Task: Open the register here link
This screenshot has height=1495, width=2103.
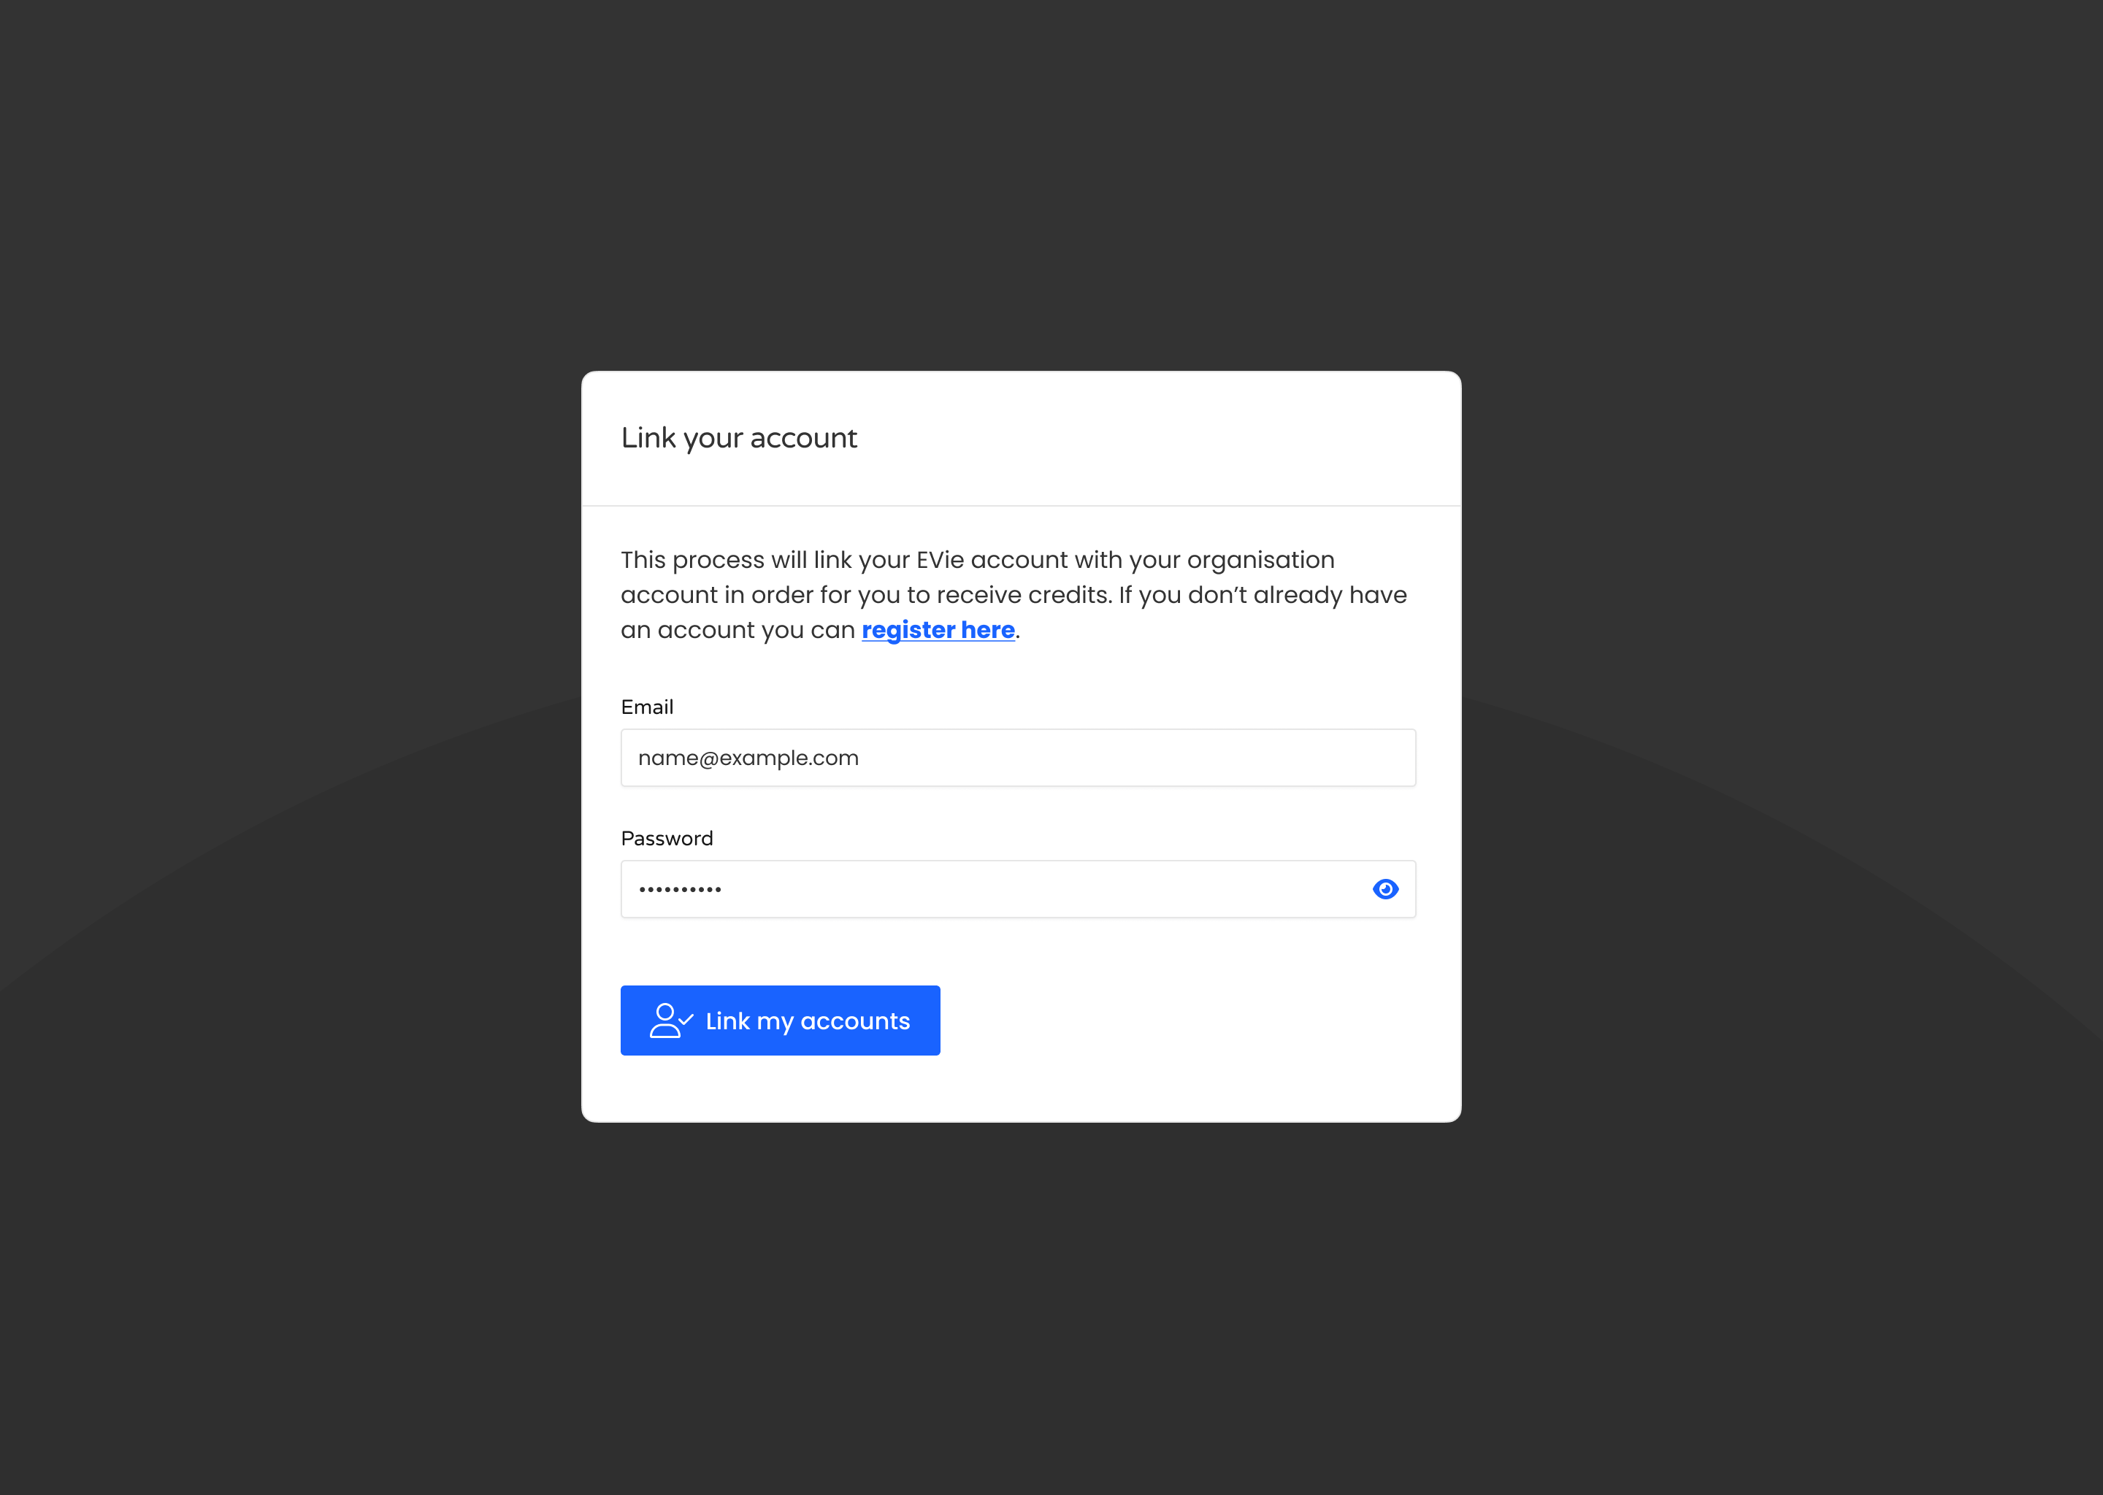Action: pyautogui.click(x=938, y=631)
